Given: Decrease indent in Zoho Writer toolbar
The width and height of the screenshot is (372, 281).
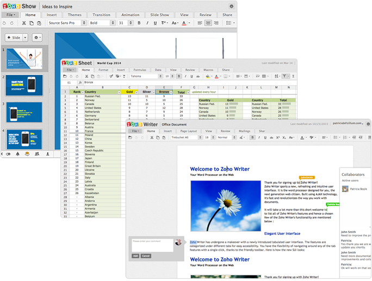Looking at the screenshot, I should pyautogui.click(x=354, y=138).
